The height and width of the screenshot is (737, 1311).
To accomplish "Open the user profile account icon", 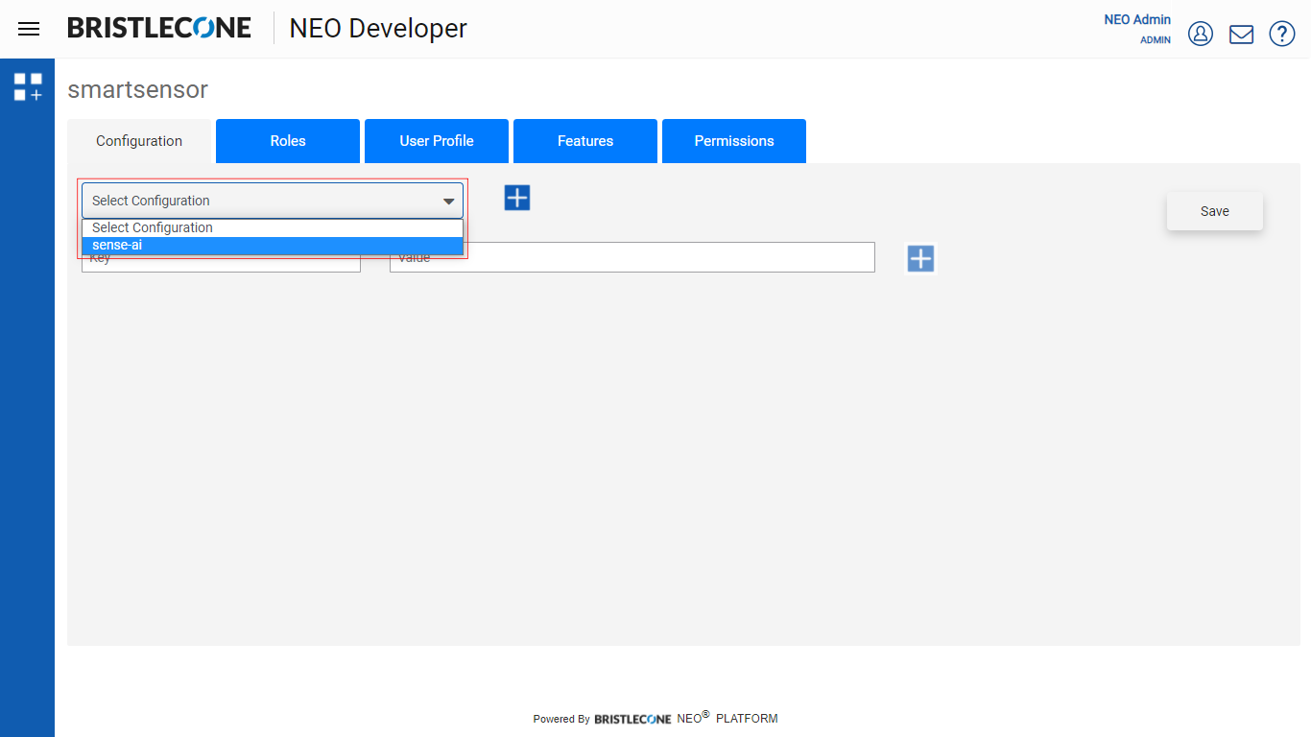I will [x=1201, y=34].
